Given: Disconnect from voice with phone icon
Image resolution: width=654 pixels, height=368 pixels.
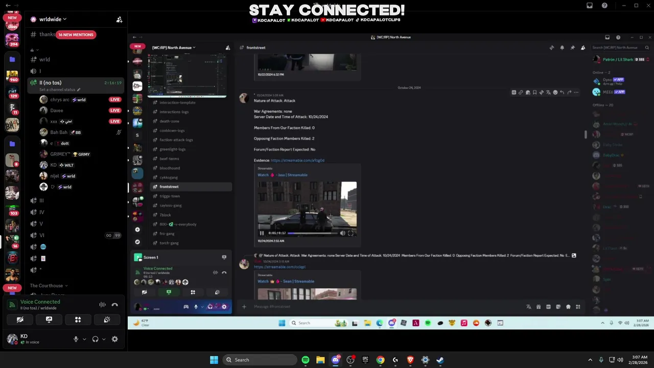Looking at the screenshot, I should click(x=115, y=305).
